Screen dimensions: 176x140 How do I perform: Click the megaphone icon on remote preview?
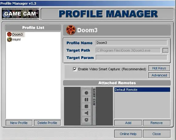tap(86, 113)
